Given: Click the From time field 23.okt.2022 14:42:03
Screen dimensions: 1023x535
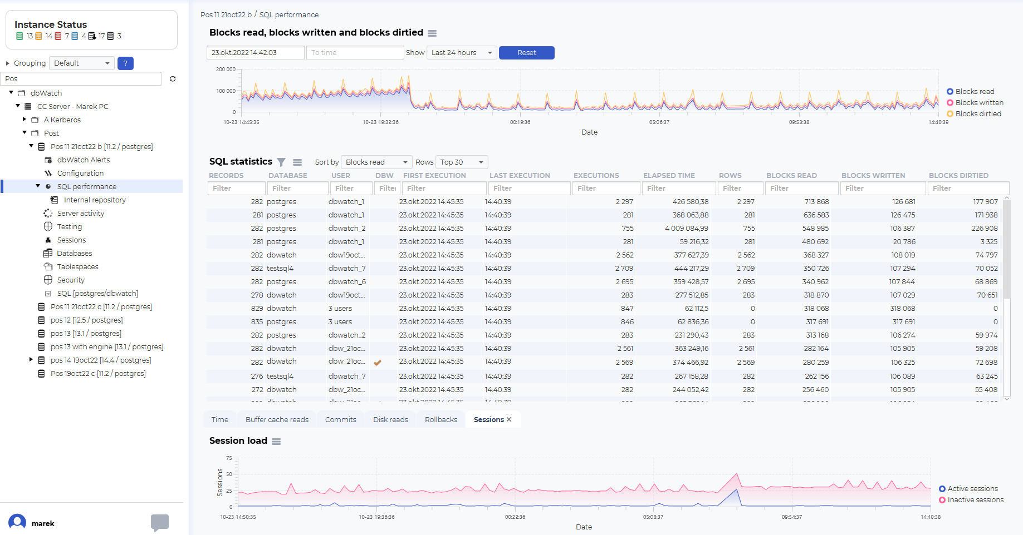Looking at the screenshot, I should (x=256, y=53).
